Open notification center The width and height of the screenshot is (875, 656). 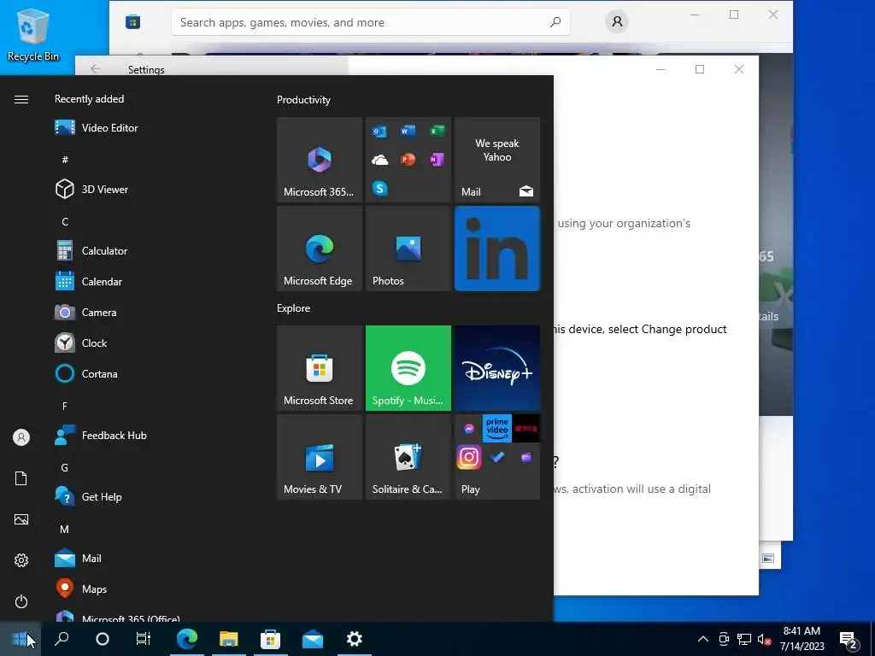click(849, 639)
